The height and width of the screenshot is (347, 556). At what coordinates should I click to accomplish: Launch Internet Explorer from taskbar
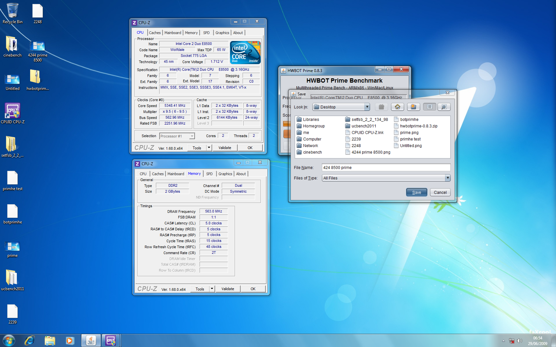29,340
